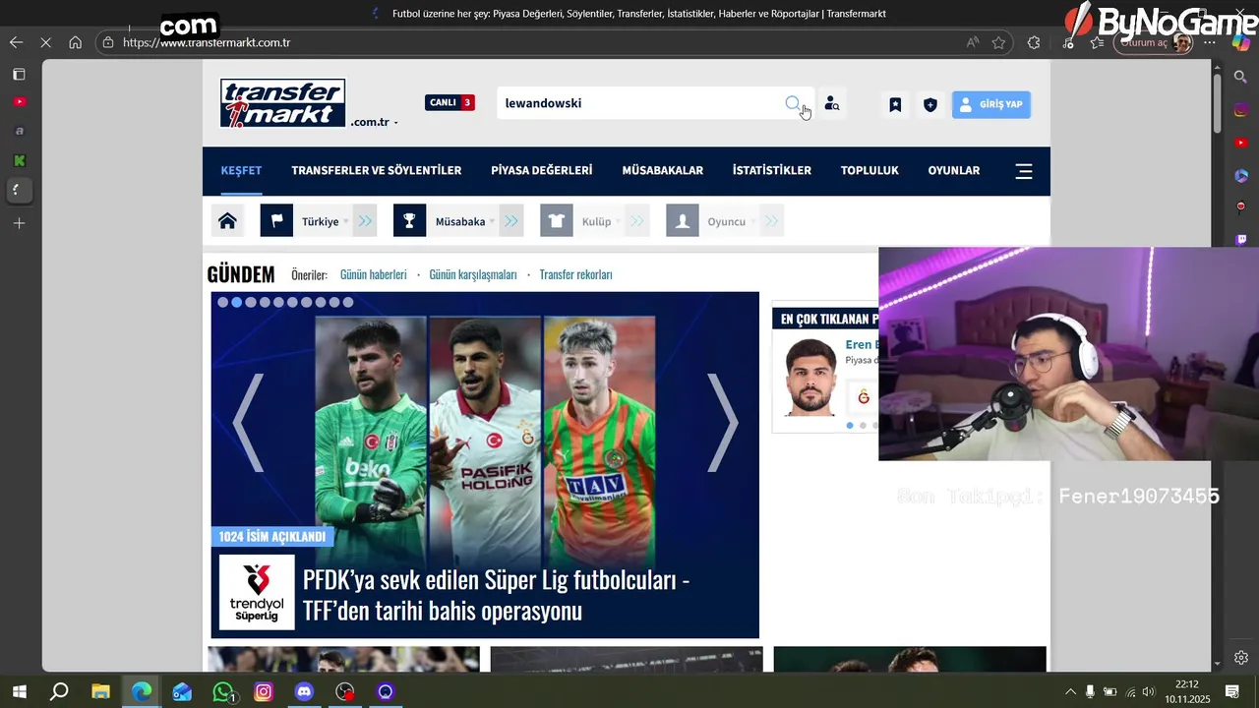Open the CANLI live scores badge
This screenshot has height=708, width=1259.
click(x=450, y=102)
